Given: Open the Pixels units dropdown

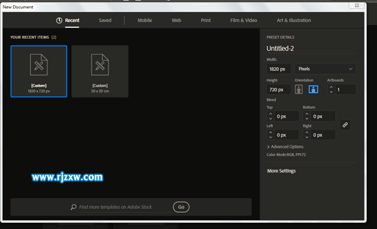Looking at the screenshot, I should coord(325,69).
